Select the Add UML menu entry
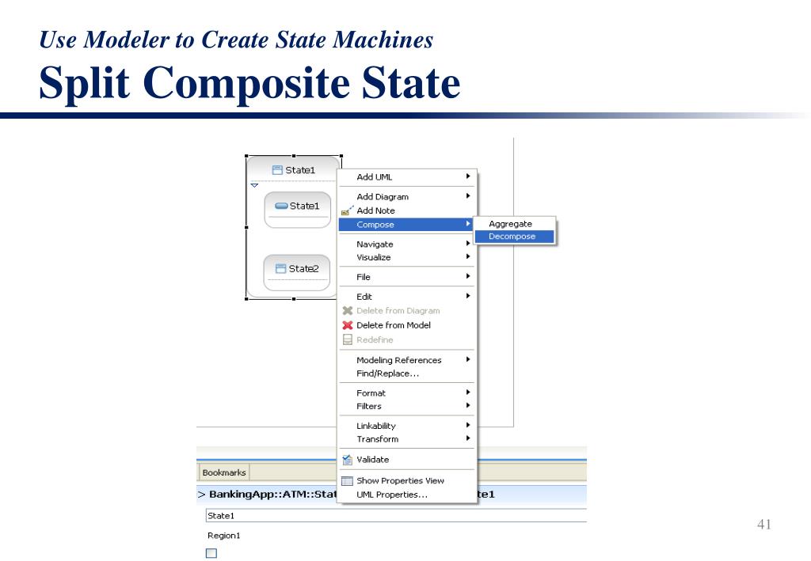 click(x=406, y=176)
